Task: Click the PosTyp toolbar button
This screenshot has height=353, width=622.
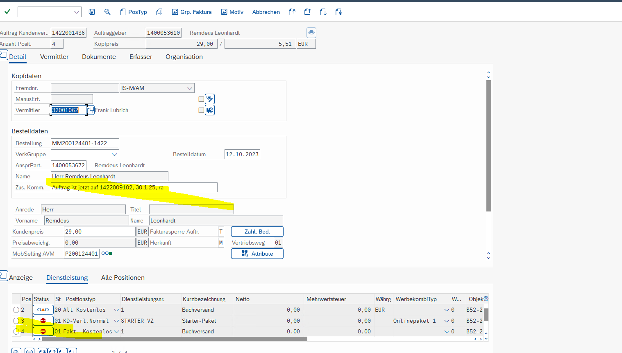Action: tap(134, 12)
